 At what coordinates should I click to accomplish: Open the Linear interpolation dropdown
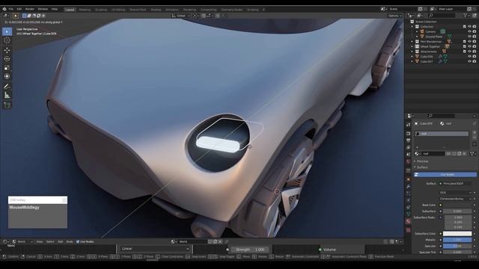(x=155, y=249)
